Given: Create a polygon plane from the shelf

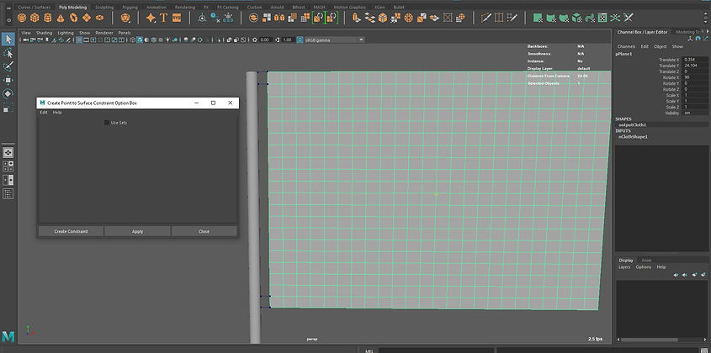Looking at the screenshot, I should pyautogui.click(x=86, y=18).
